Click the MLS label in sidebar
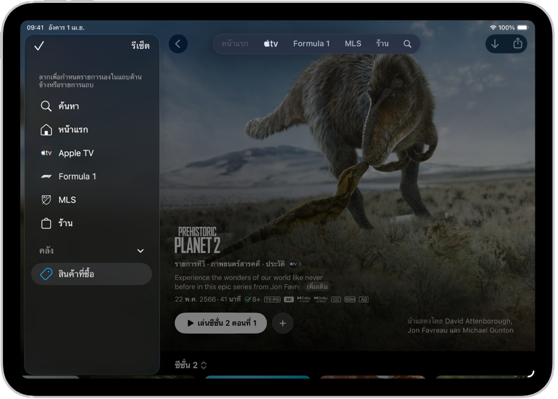The image size is (558, 399). tap(67, 200)
